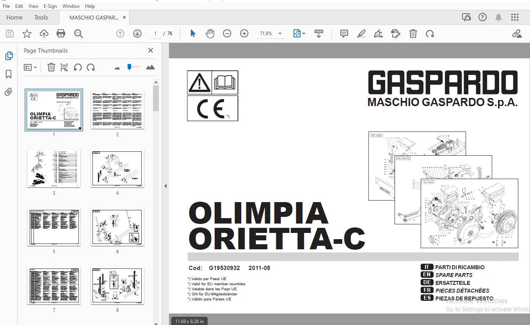Open the apps grid menu

515,17
